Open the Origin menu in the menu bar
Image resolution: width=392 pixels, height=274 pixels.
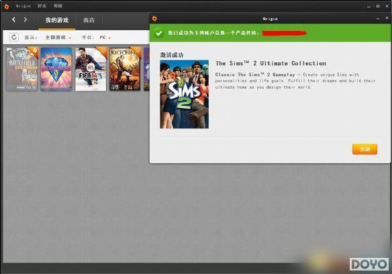(23, 6)
